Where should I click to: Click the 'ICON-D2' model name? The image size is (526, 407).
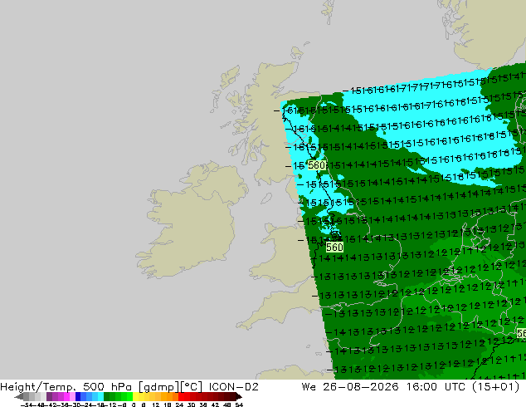coord(233,387)
